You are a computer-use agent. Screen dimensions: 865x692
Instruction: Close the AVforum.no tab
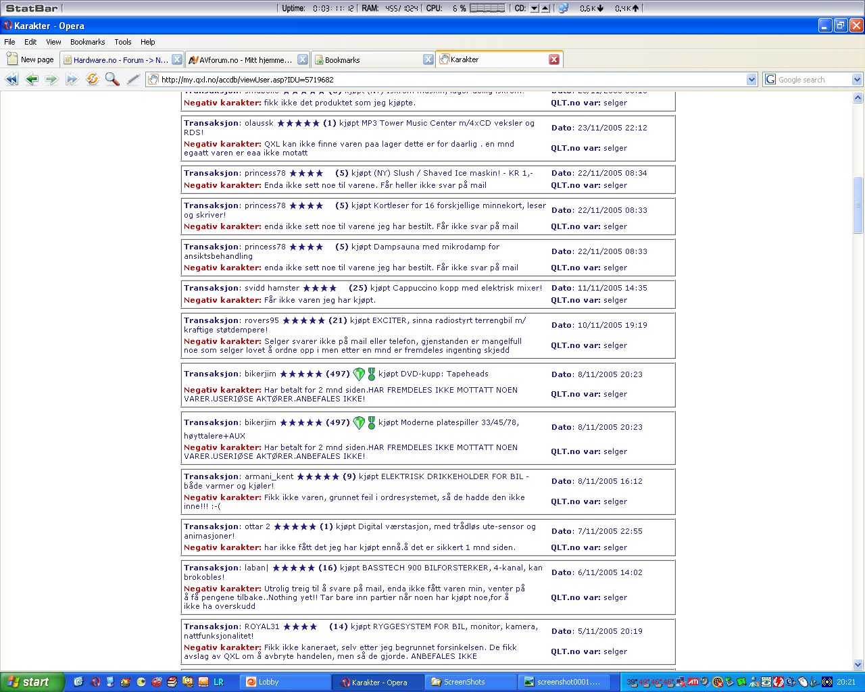tap(303, 59)
